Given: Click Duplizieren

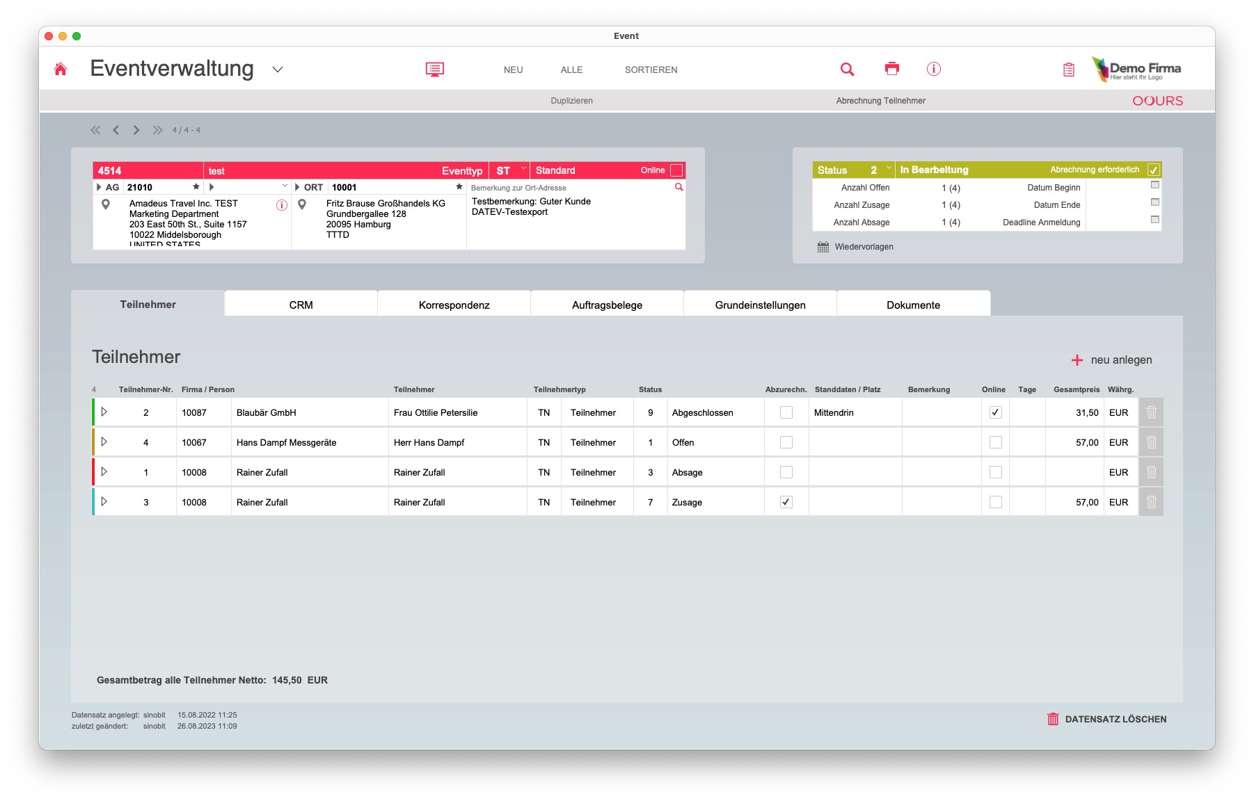Looking at the screenshot, I should pyautogui.click(x=572, y=101).
